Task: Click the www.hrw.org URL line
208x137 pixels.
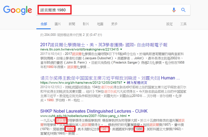Action: point(81,82)
